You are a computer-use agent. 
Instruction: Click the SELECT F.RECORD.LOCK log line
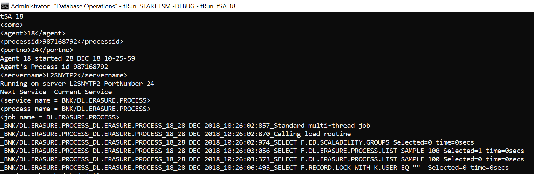click(254, 168)
